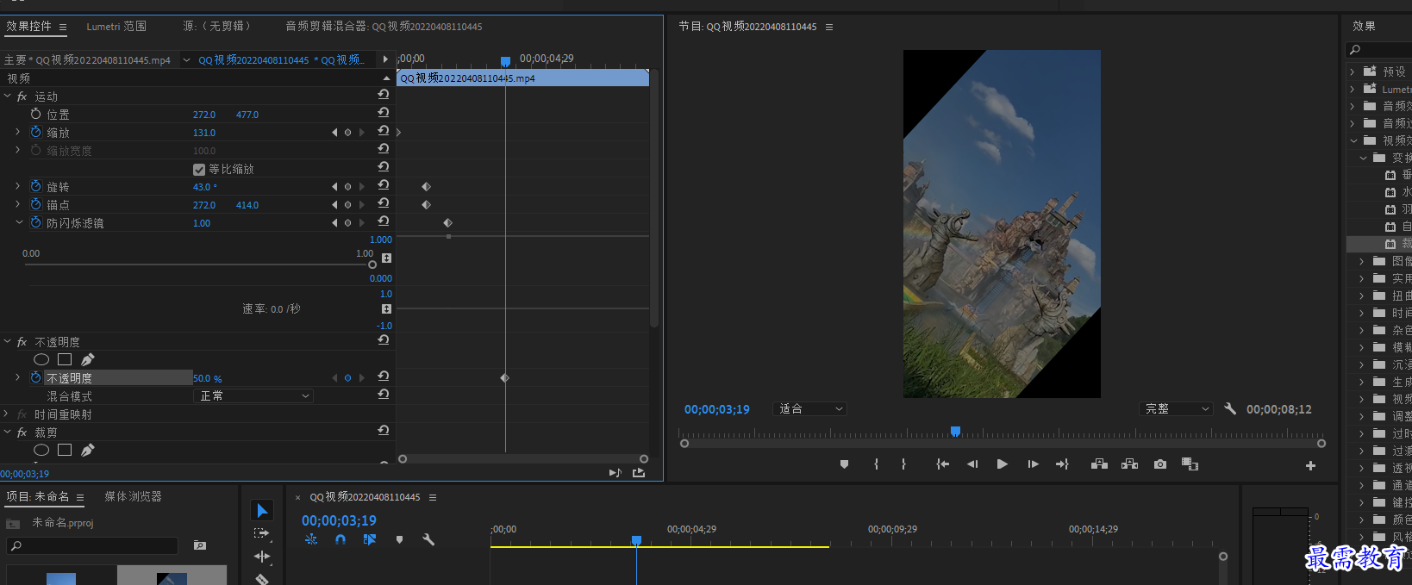
Task: Export frame with camera icon
Action: click(x=1160, y=464)
